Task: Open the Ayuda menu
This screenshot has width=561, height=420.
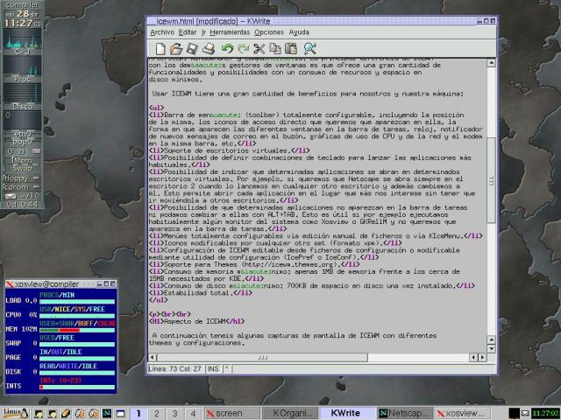Action: [x=299, y=32]
